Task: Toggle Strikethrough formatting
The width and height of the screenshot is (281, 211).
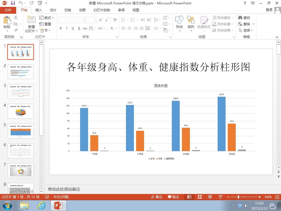Action: 85,28
